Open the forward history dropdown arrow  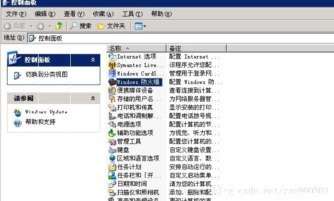(x=50, y=26)
